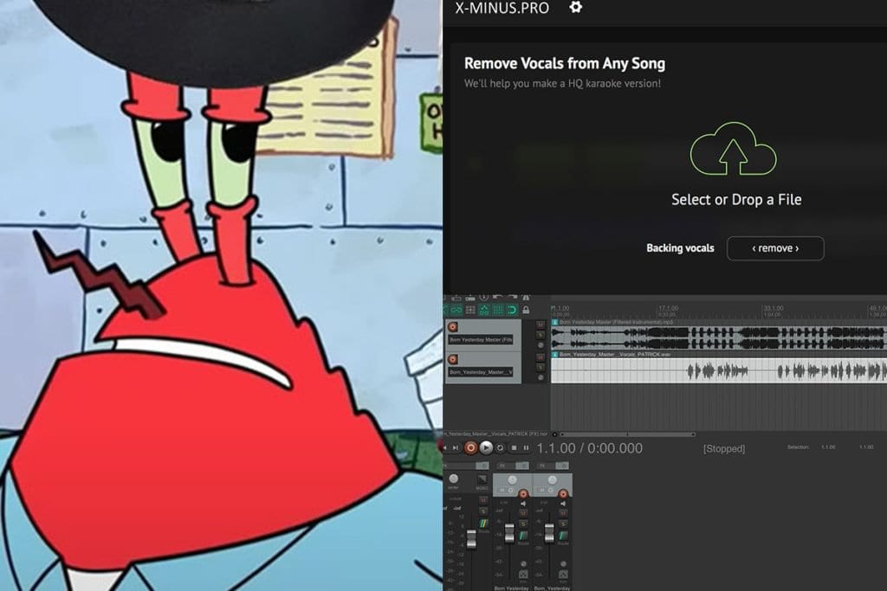Click the master volume fader
Screen dimensions: 887x591
point(471,539)
